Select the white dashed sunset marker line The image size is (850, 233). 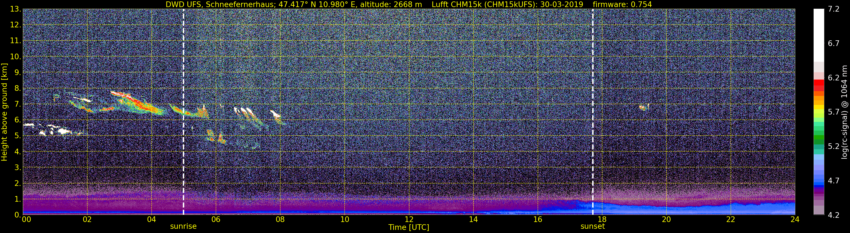click(x=593, y=112)
